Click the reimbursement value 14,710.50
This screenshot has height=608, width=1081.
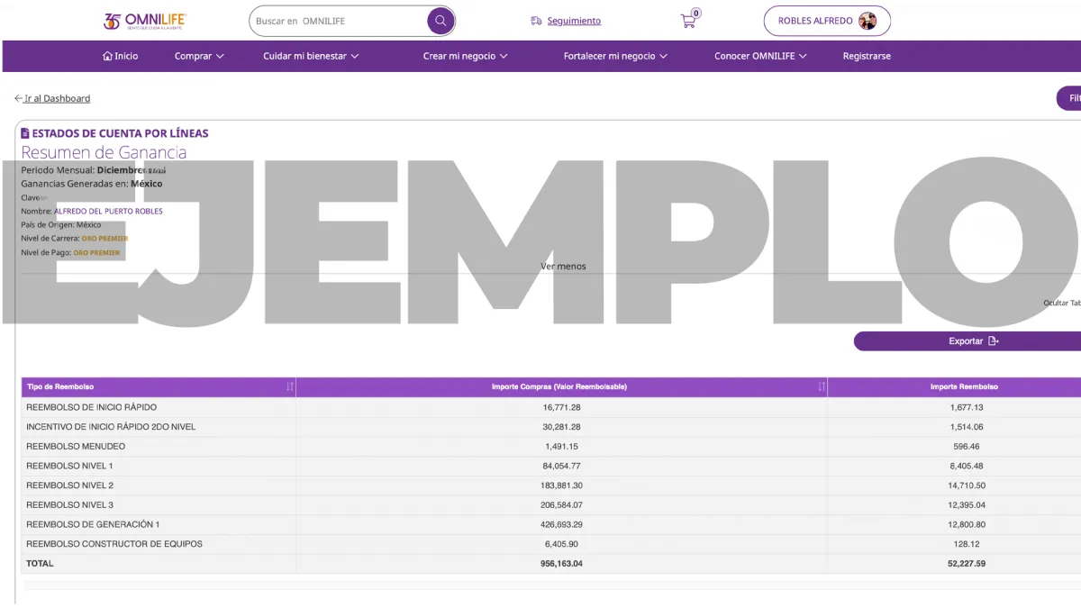point(966,485)
